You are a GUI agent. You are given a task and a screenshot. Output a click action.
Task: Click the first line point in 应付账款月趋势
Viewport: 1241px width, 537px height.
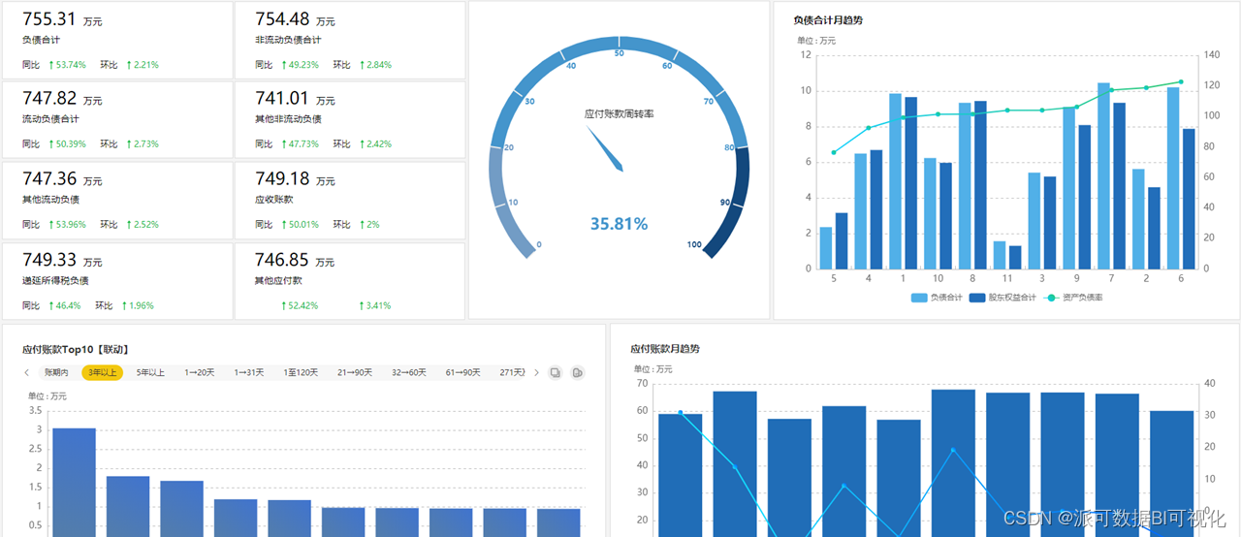point(680,413)
